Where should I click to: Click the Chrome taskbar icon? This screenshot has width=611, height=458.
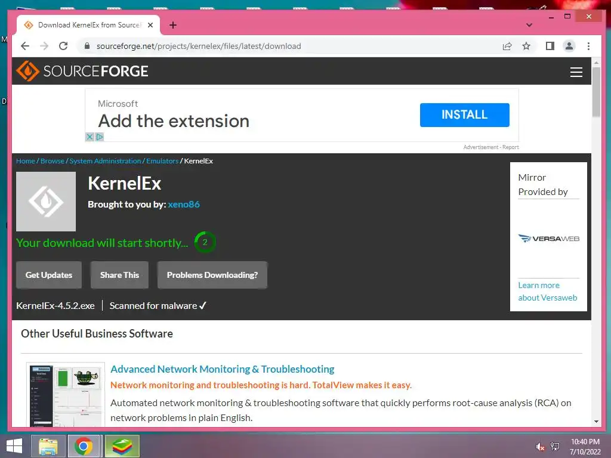[x=84, y=446]
